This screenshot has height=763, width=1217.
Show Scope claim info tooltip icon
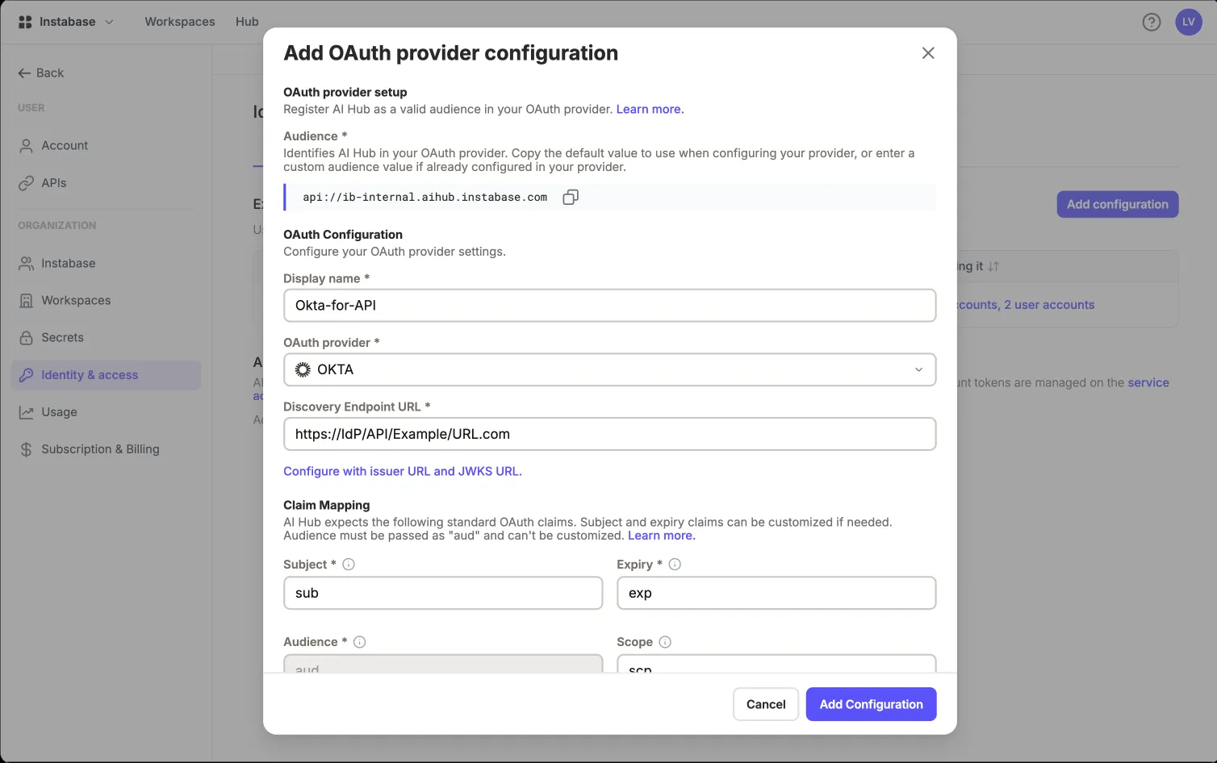665,642
